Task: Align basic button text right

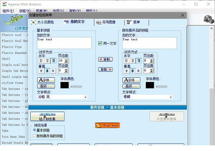Action: point(53,61)
